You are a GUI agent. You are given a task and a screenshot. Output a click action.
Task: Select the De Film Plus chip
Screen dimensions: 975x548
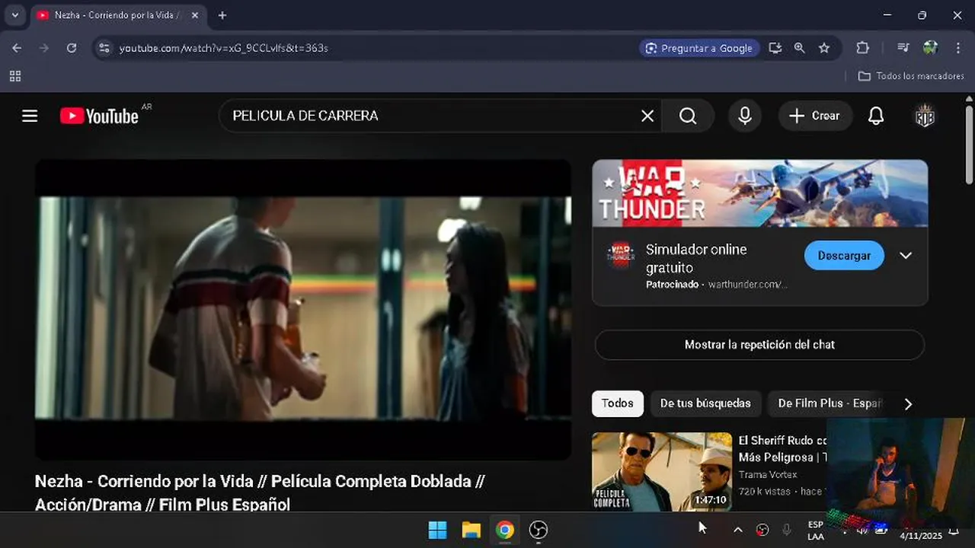coord(829,403)
